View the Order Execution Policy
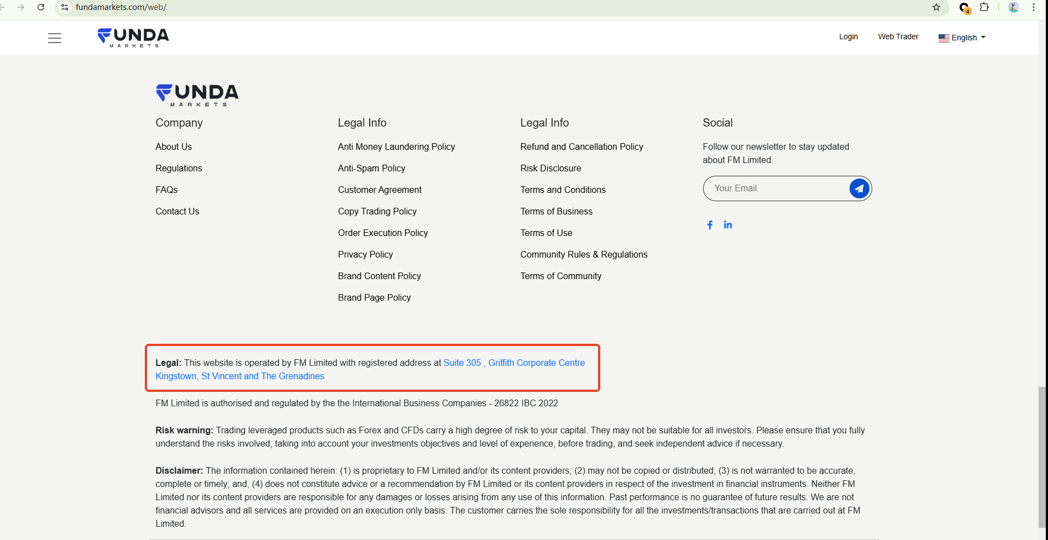Image resolution: width=1048 pixels, height=540 pixels. coord(383,233)
